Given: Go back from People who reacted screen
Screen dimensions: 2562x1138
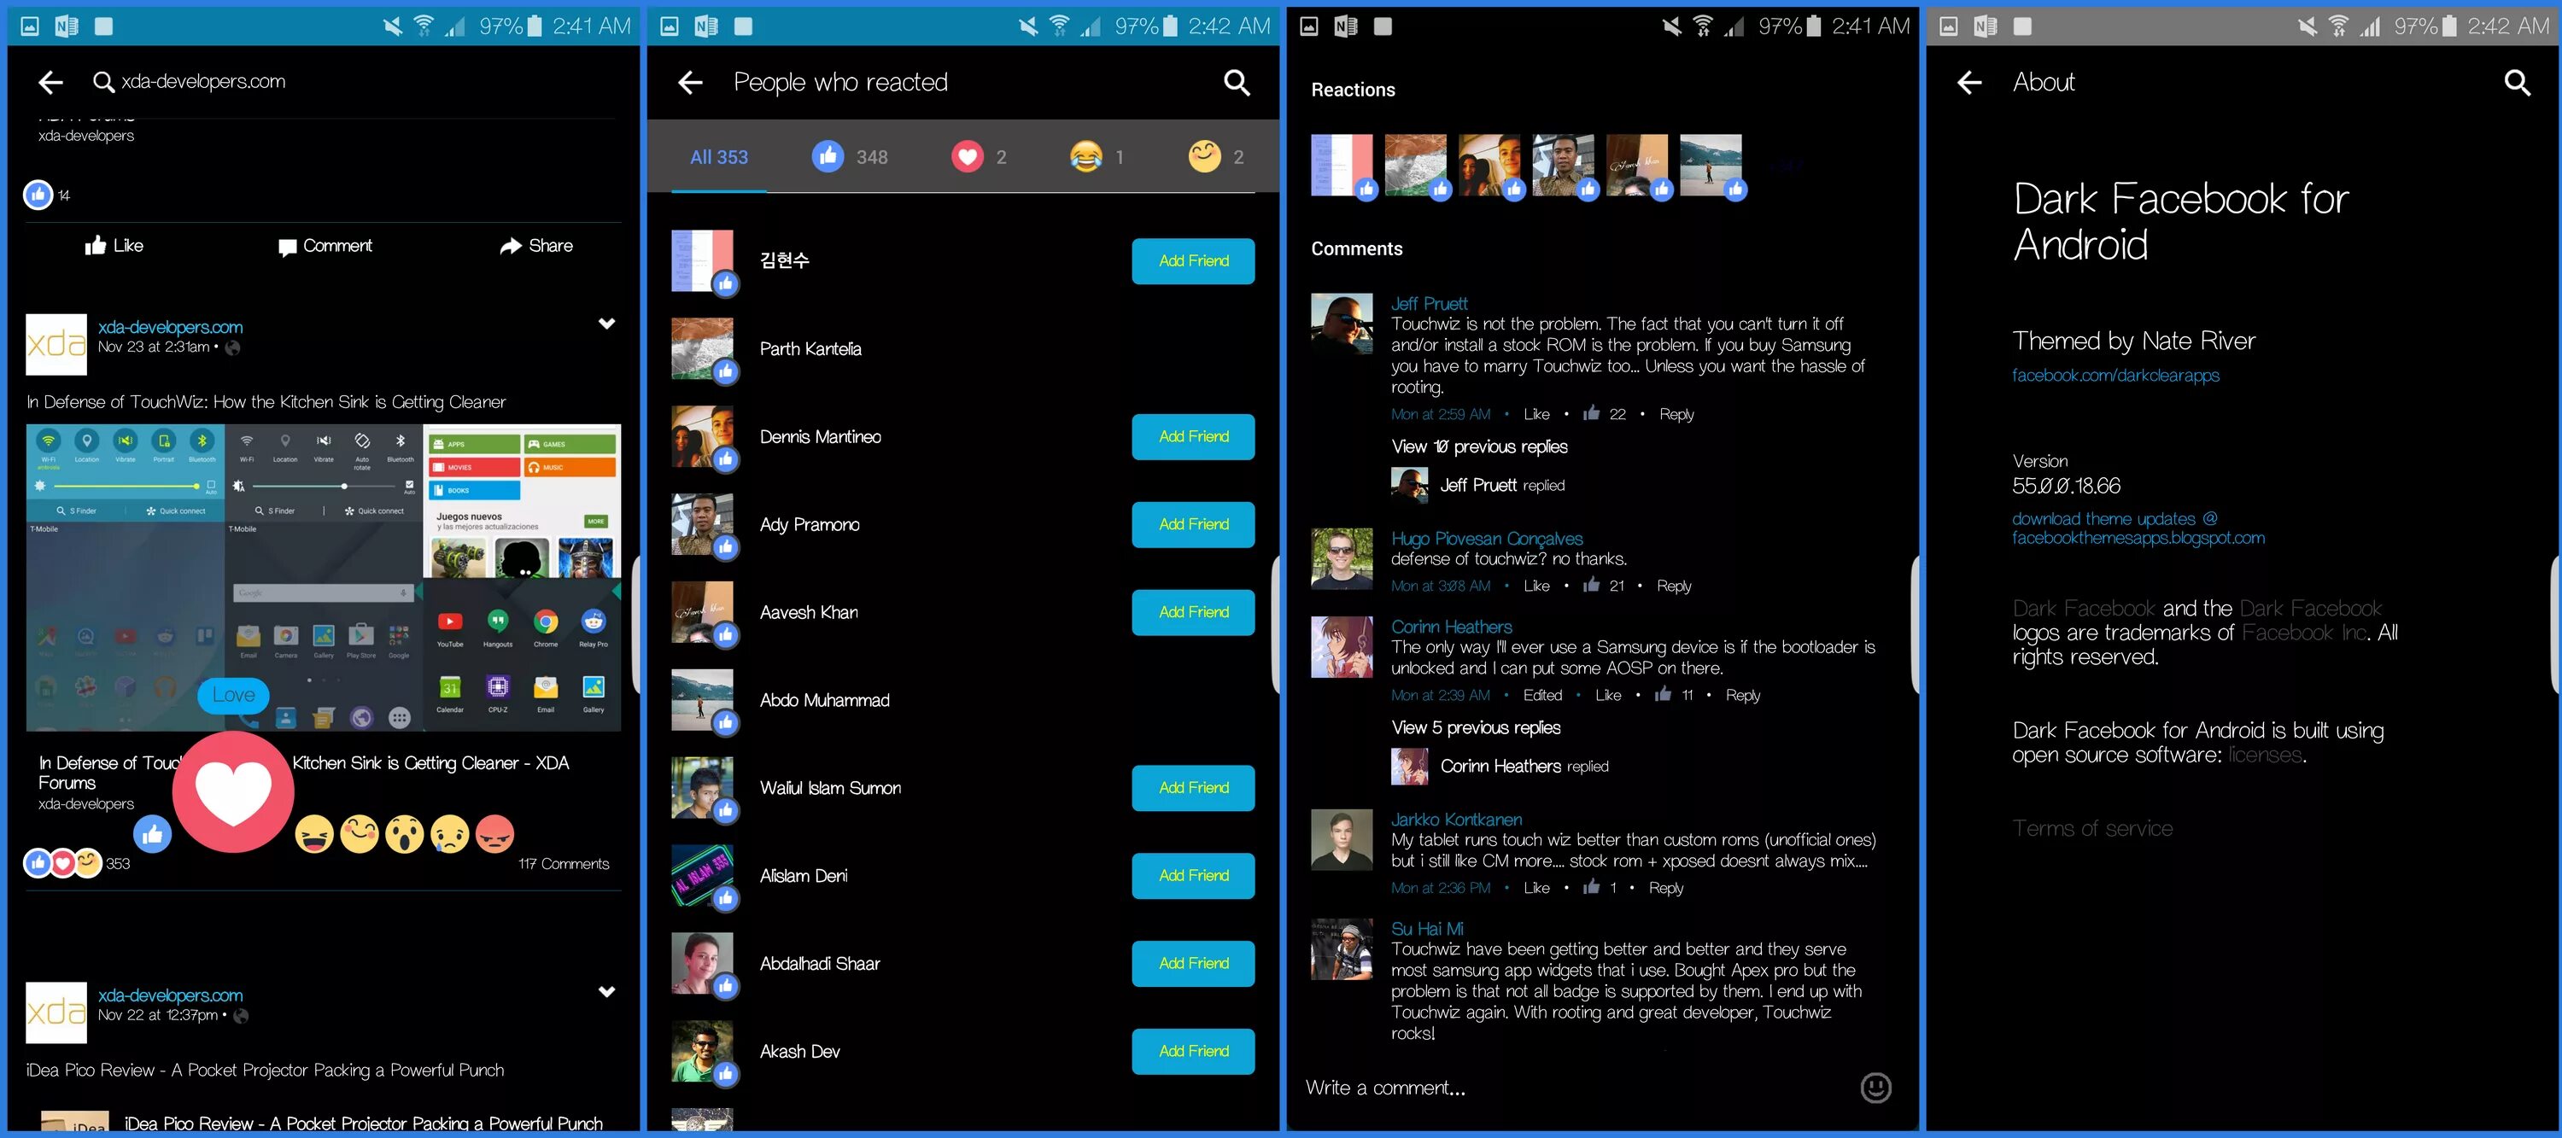Looking at the screenshot, I should tap(690, 83).
